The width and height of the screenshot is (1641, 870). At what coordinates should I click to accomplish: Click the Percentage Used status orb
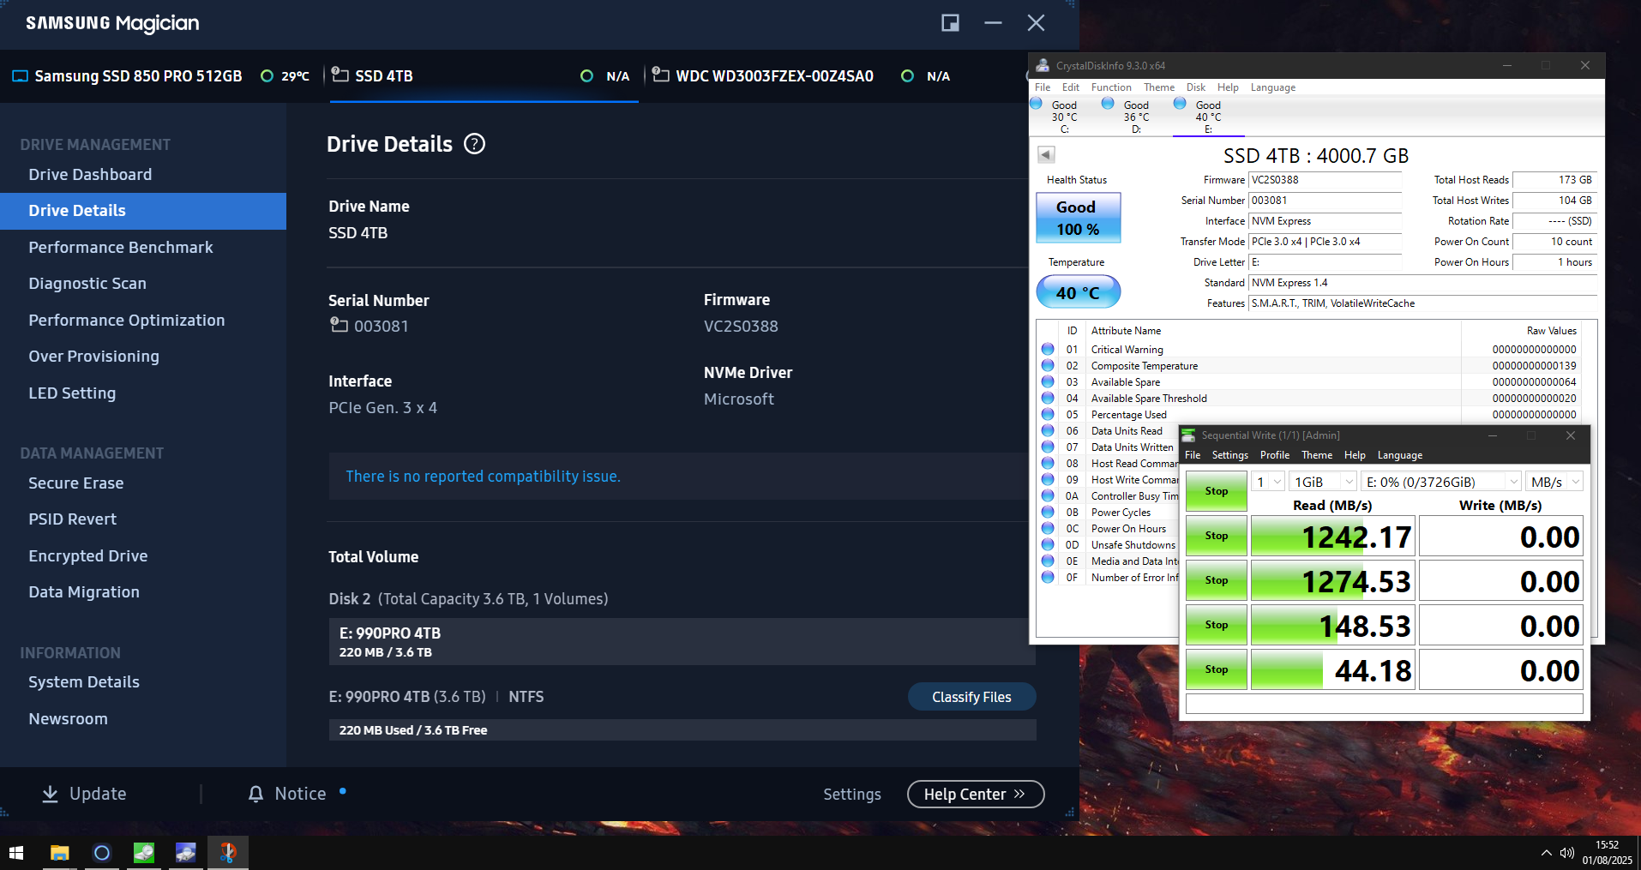coord(1048,414)
